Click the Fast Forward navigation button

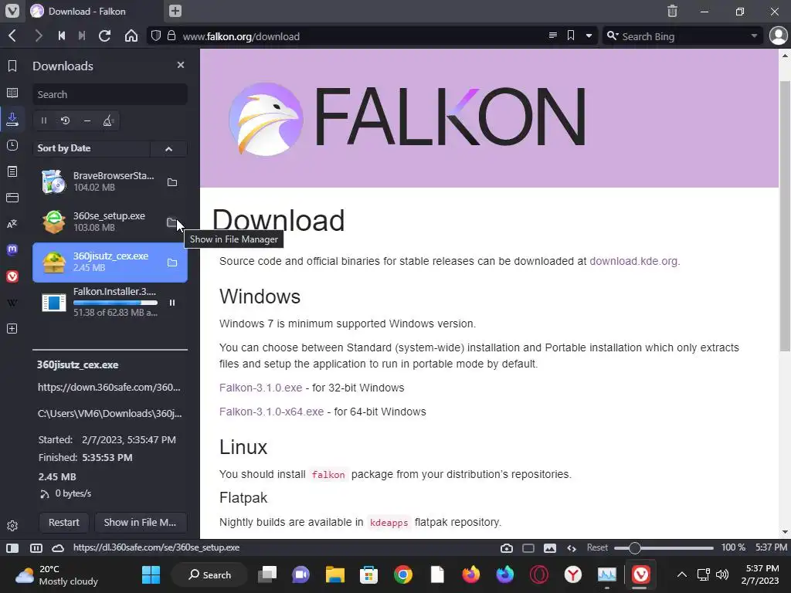point(82,36)
